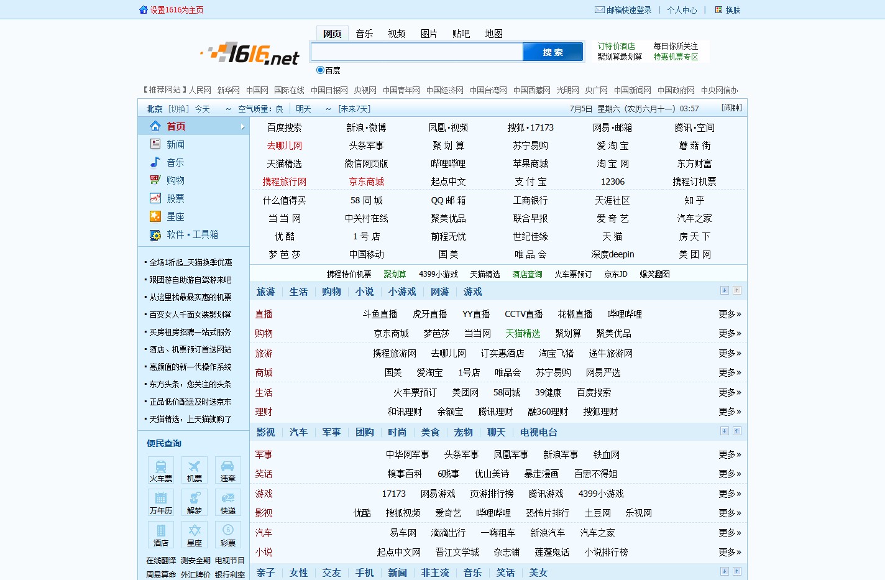Screen dimensions: 885x580
Task: Open 个人中心 in the top bar
Action: pyautogui.click(x=682, y=10)
